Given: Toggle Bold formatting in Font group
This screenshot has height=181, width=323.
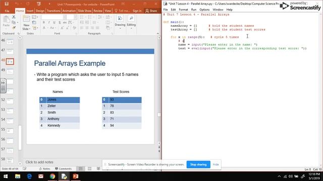Looking at the screenshot, I should pyautogui.click(x=44, y=22).
